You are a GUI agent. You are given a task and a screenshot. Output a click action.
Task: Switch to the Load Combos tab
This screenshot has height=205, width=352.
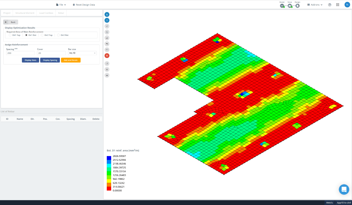pos(46,13)
